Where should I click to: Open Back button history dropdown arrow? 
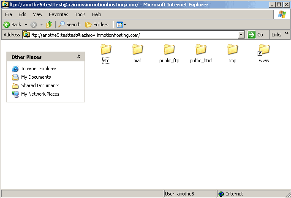pyautogui.click(x=26, y=25)
